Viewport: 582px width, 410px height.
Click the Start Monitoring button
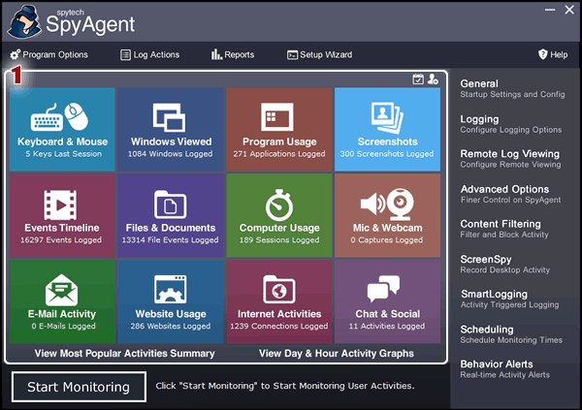tap(79, 387)
